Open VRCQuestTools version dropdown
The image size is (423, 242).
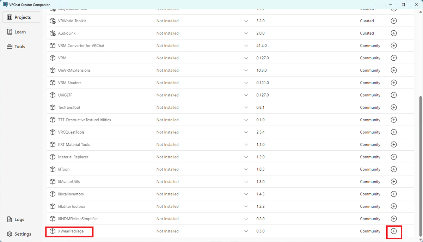246,132
